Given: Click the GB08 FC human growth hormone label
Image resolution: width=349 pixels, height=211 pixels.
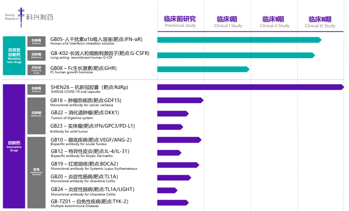Looking at the screenshot, I should click(x=83, y=70).
